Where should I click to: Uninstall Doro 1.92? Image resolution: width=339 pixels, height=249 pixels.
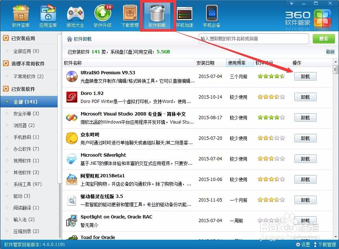pos(305,97)
